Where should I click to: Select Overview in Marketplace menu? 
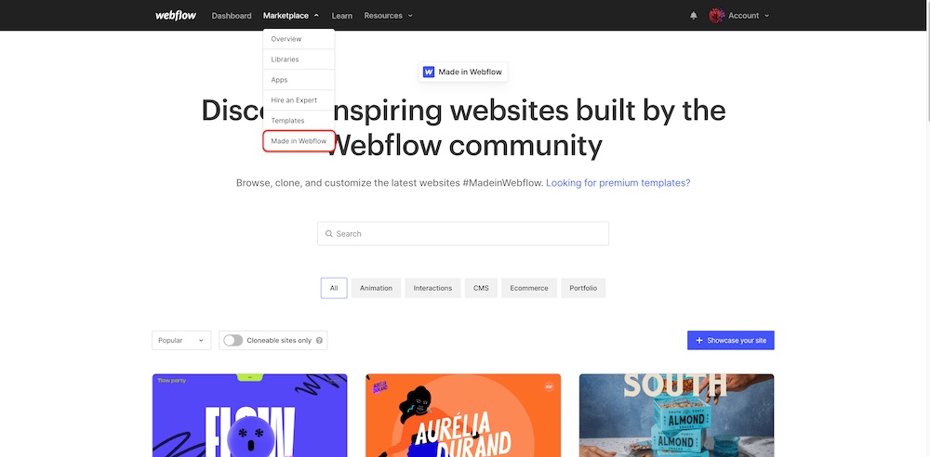click(x=299, y=39)
